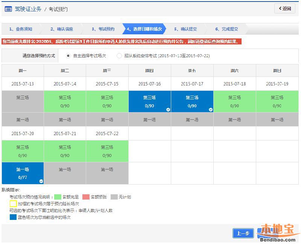Click the back arrow chevron beside 返回
The image size is (301, 244).
click(280, 9)
